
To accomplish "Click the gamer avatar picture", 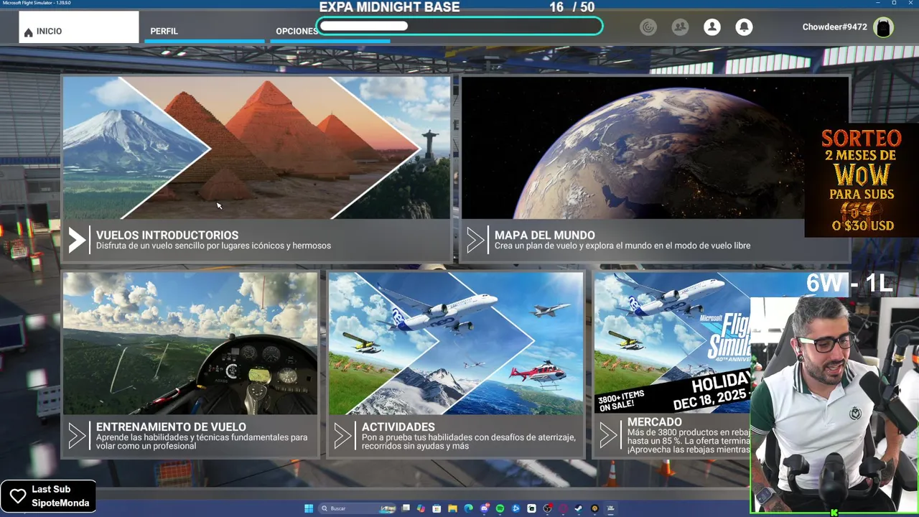I will pos(884,27).
